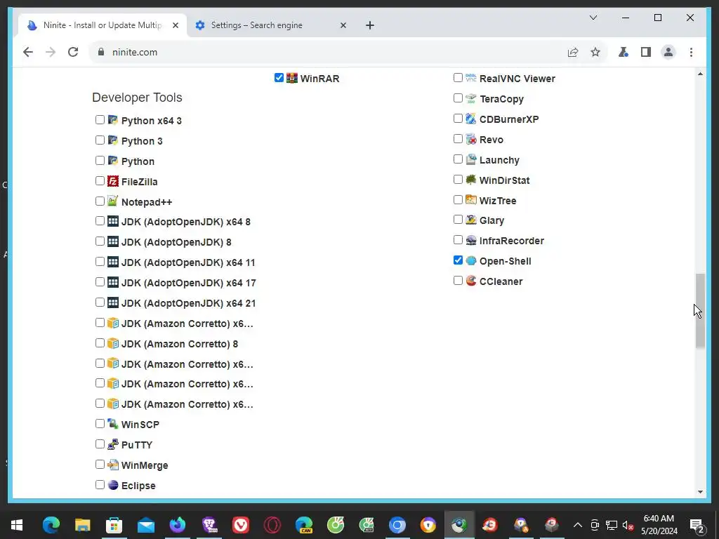
Task: Click the WinMerge icon
Action: [113, 465]
